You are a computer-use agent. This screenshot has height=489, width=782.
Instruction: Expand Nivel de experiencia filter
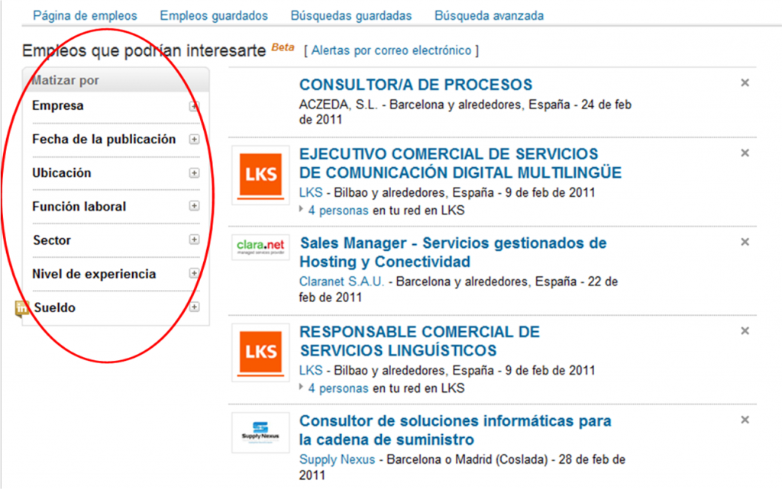(195, 273)
